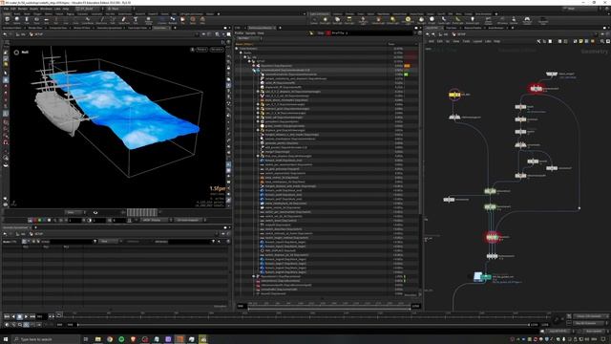611x344 pixels.
Task: Click the search magnifier in network editor toolbar
Action: pos(601,41)
